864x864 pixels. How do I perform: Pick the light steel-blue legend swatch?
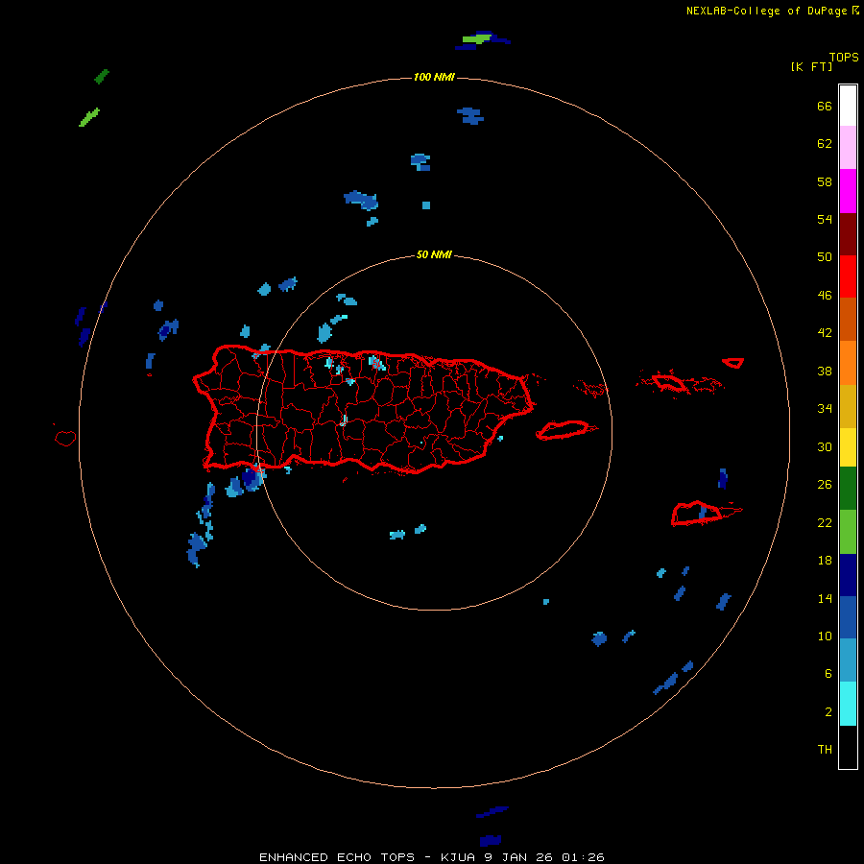tap(848, 660)
